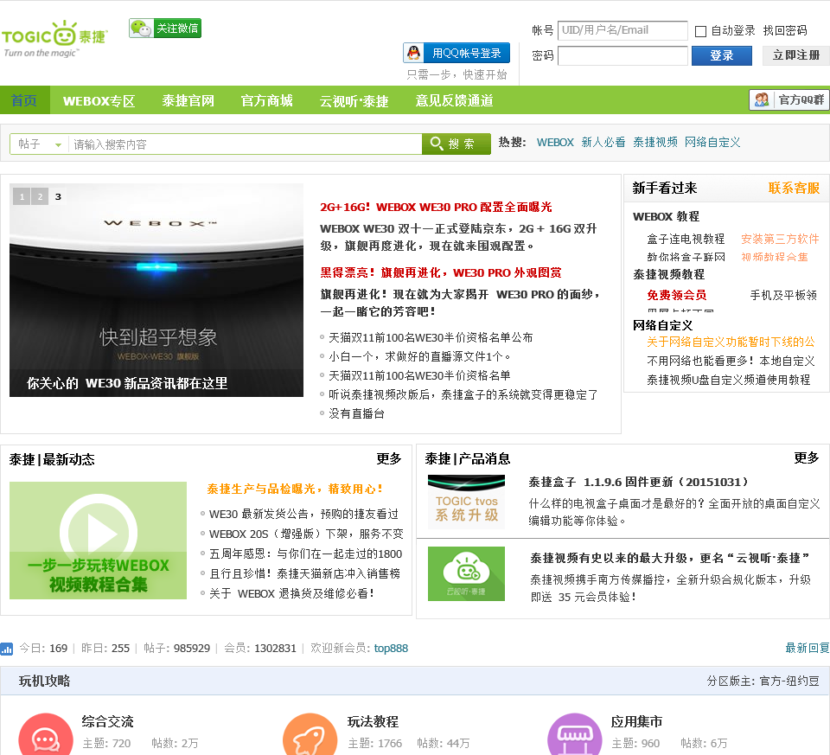
Task: Open headline 泰捷生产与品检曝光，精致用心
Action: tap(295, 489)
